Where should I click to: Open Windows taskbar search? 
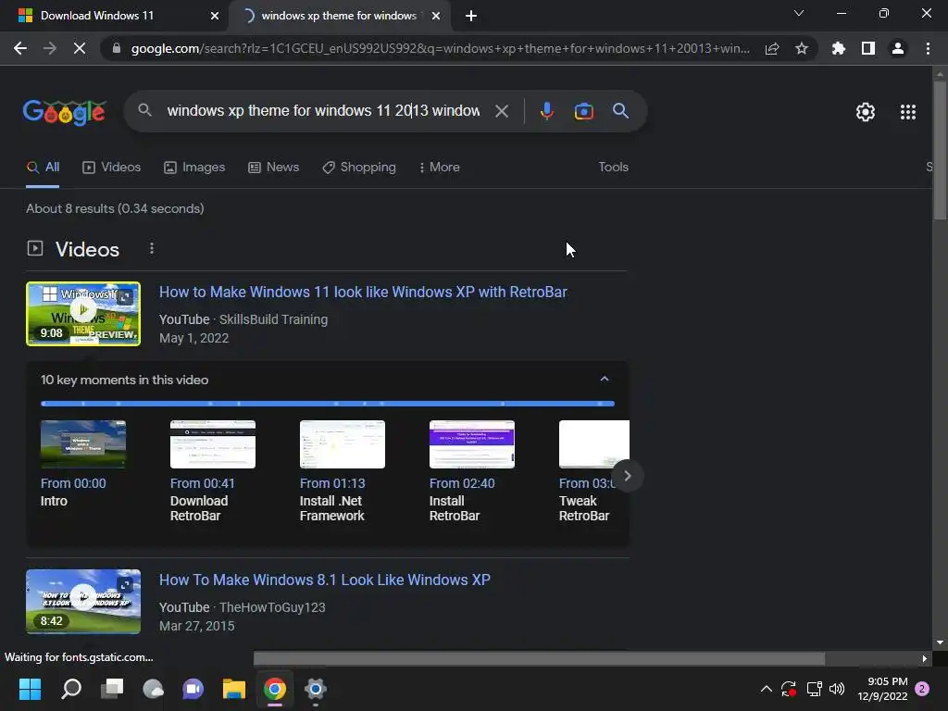click(x=70, y=689)
